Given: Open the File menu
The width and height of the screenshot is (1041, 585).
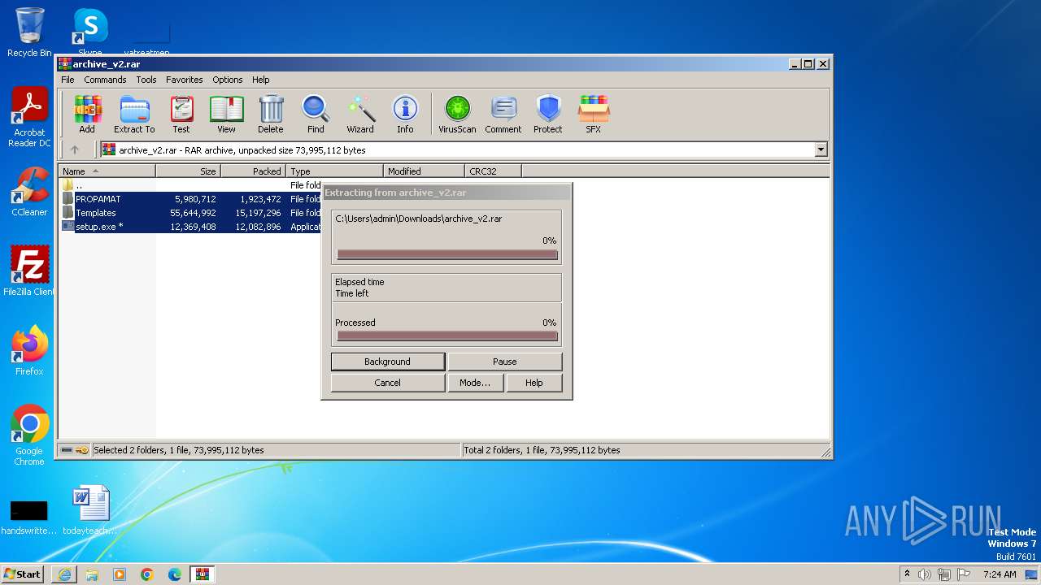Looking at the screenshot, I should pos(68,80).
